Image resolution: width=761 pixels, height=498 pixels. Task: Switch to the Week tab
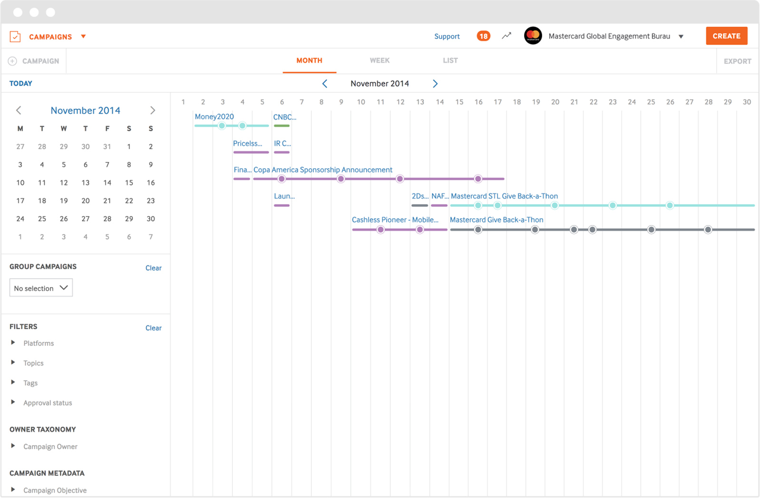tap(380, 60)
